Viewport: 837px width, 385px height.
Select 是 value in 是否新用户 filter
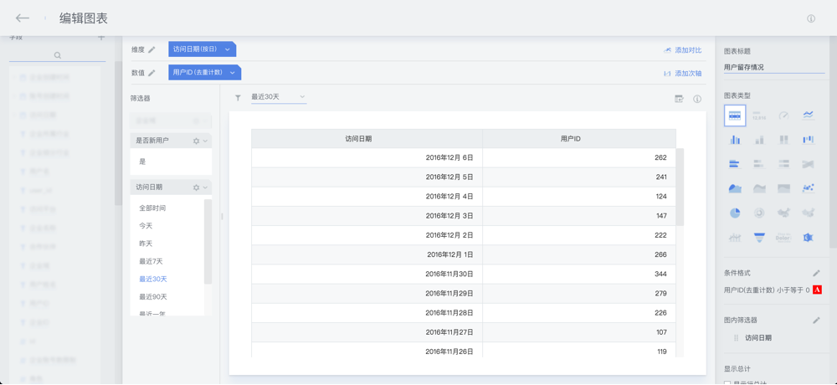coord(142,162)
